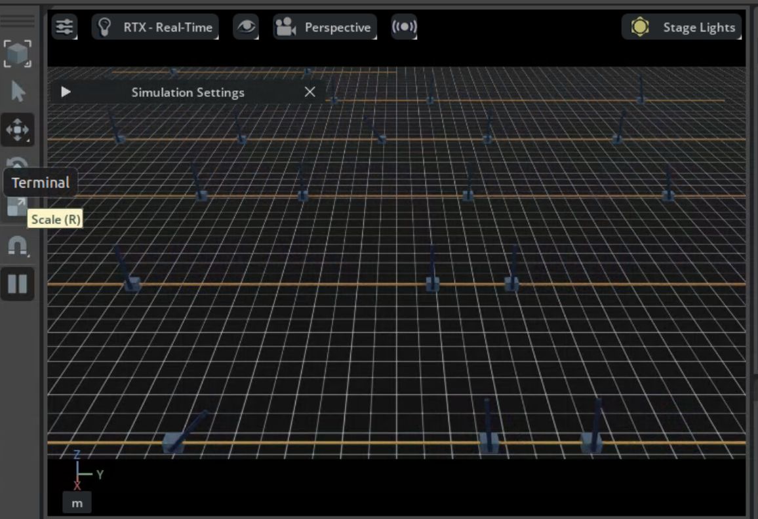Choose the arrow Select tool

(x=18, y=92)
